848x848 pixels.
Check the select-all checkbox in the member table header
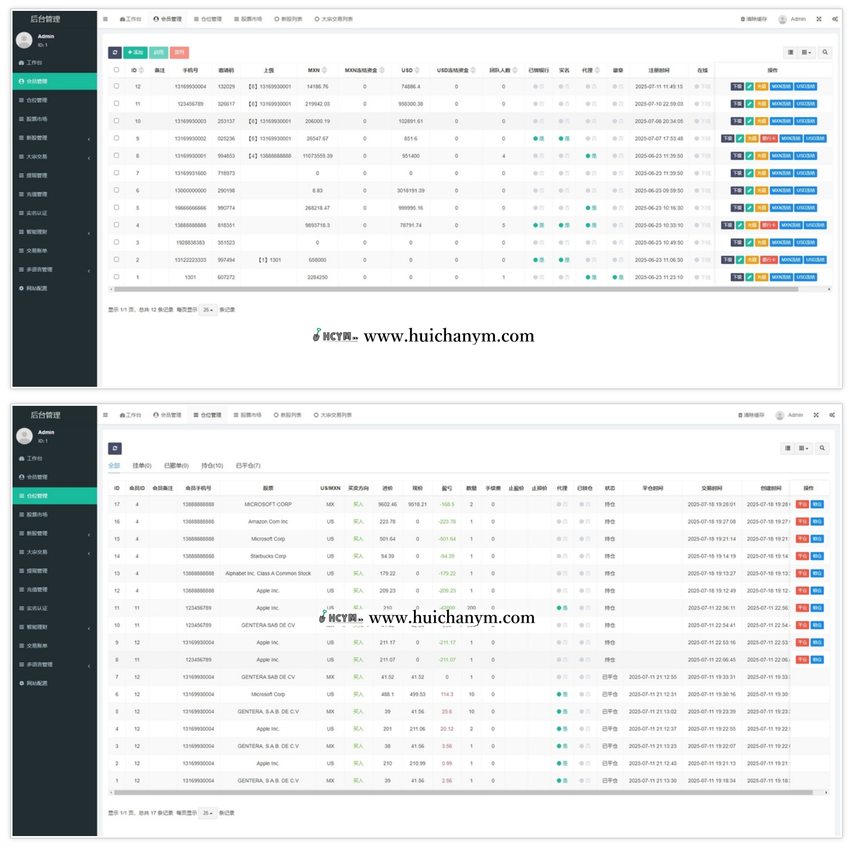[x=116, y=70]
